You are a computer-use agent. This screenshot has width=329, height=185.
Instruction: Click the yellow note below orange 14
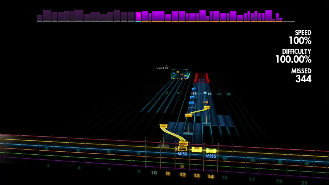point(207,107)
